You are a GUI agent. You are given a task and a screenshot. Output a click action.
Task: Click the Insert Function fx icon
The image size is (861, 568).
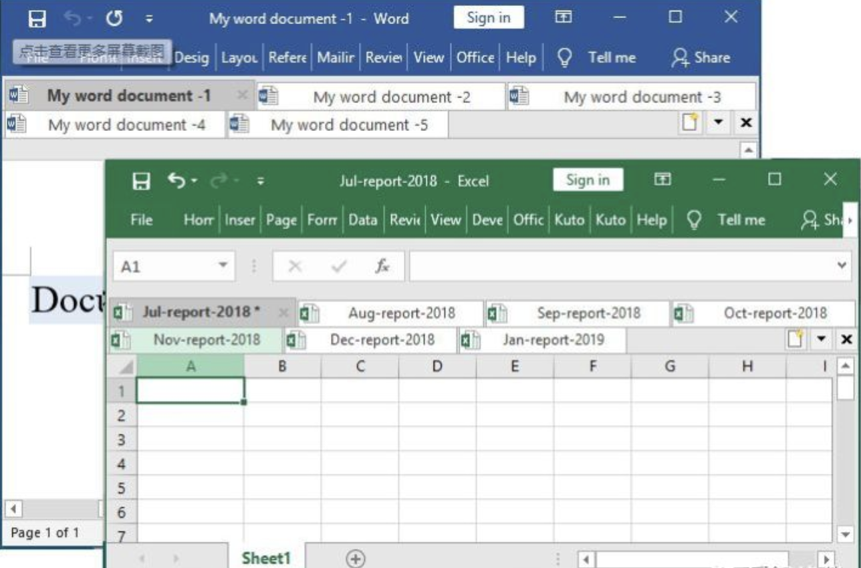(382, 267)
